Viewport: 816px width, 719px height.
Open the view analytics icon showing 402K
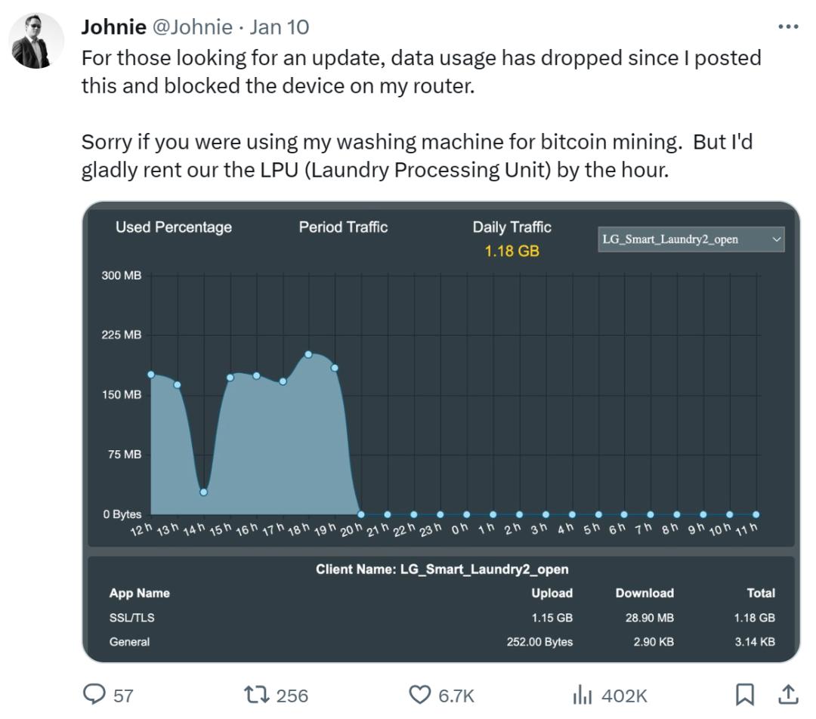coord(584,694)
